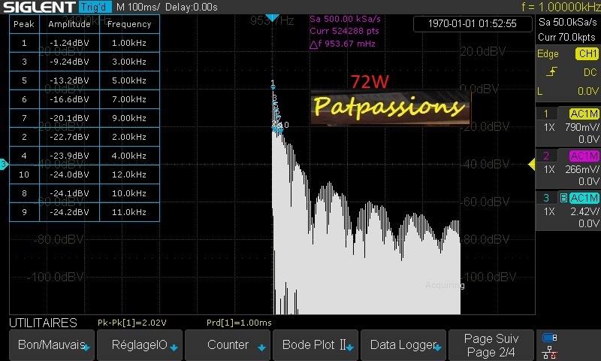Click the yellow trigger level arrow marker
The height and width of the screenshot is (361, 601).
[532, 164]
